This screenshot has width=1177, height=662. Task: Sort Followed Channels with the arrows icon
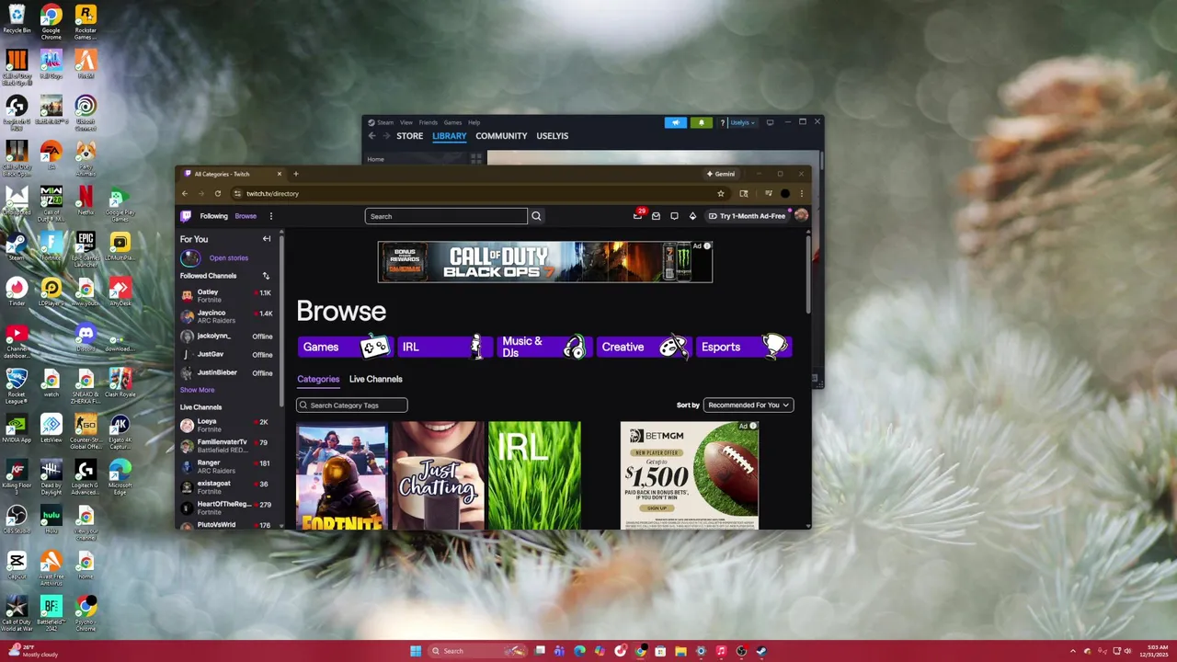point(266,276)
